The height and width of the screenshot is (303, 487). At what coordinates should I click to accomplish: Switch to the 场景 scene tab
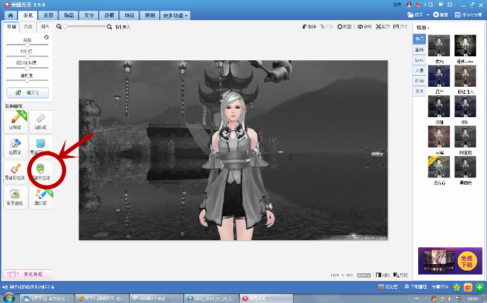tap(129, 15)
